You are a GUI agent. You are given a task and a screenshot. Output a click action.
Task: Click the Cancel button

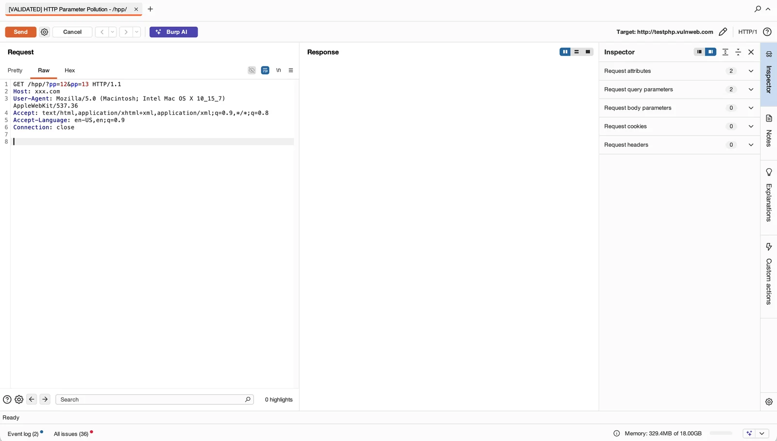click(x=72, y=32)
